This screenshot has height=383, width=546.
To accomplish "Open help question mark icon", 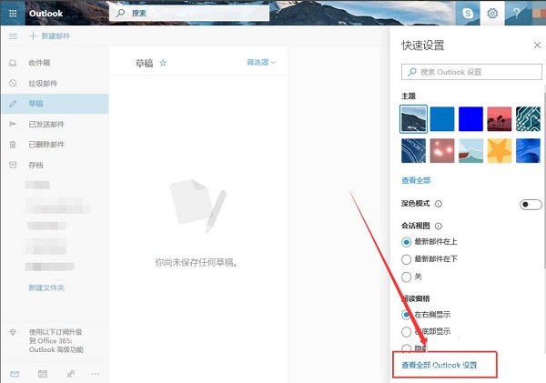I will tap(517, 14).
